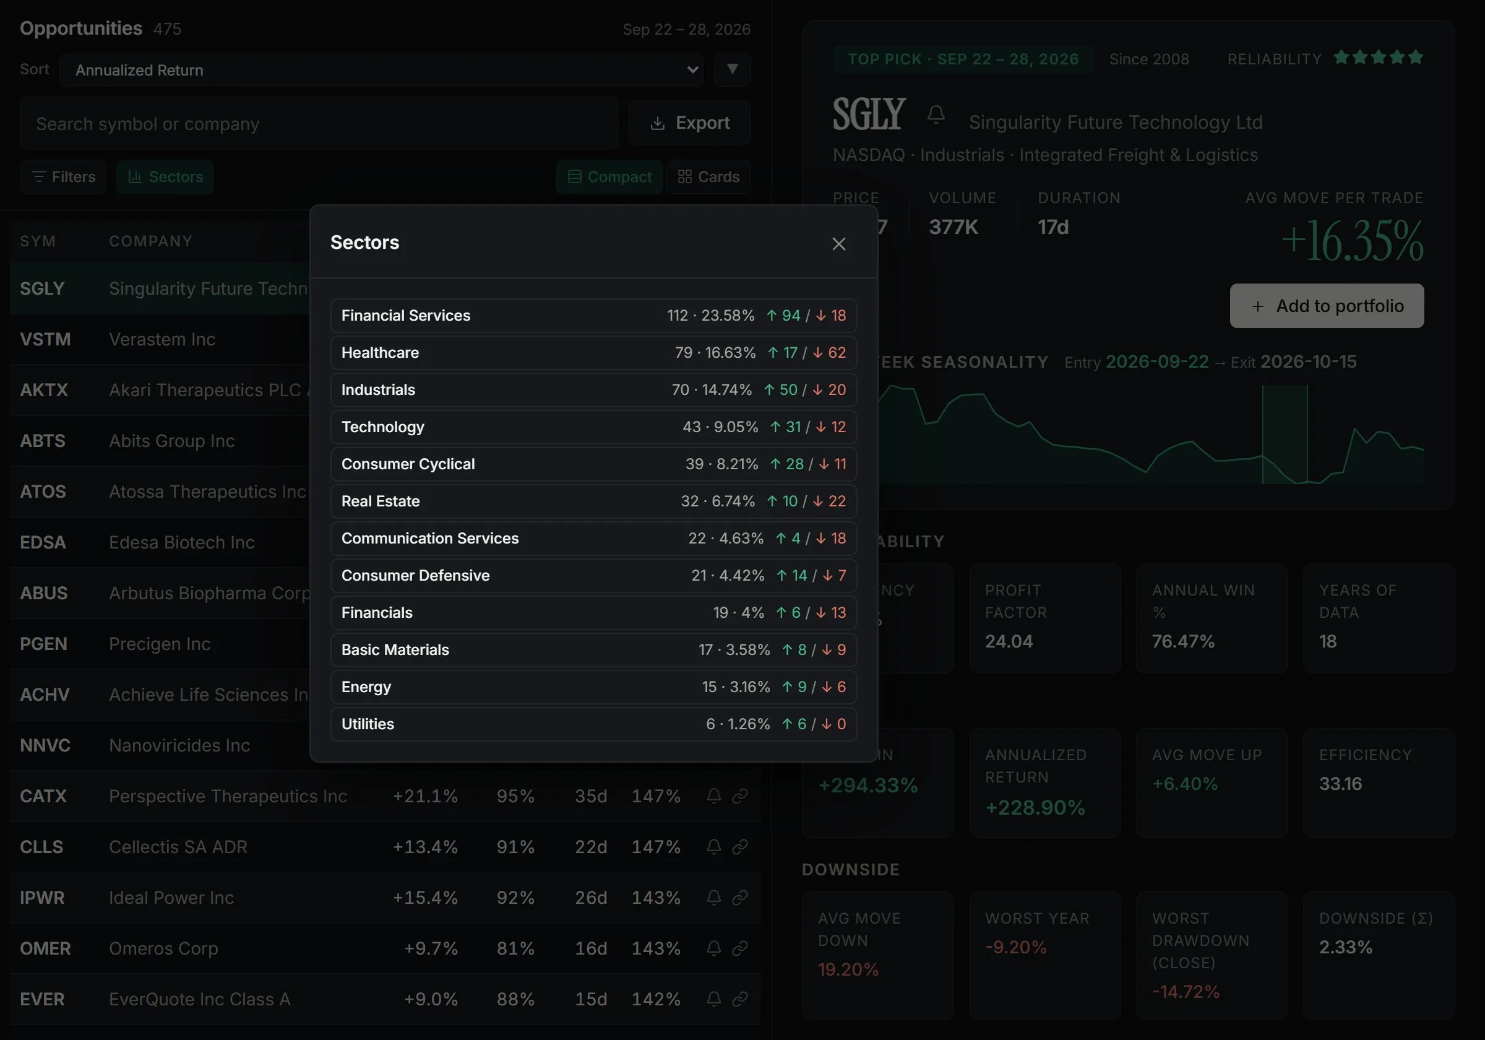Click the Export button

click(x=689, y=123)
